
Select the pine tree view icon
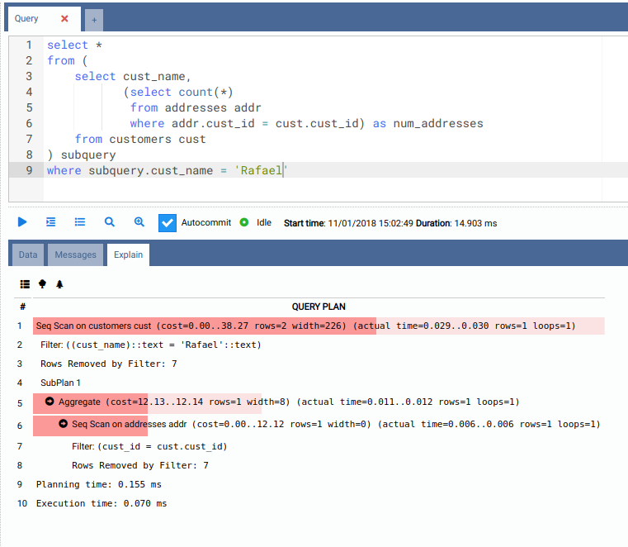(59, 283)
